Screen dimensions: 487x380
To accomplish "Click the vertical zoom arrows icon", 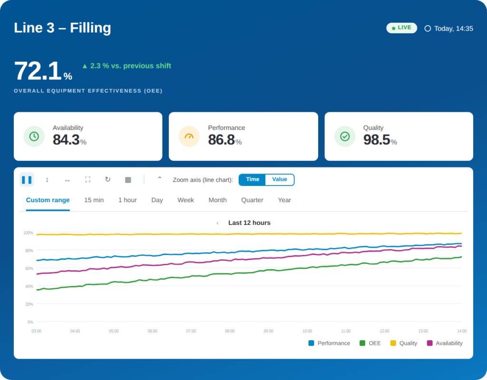I will [x=47, y=180].
